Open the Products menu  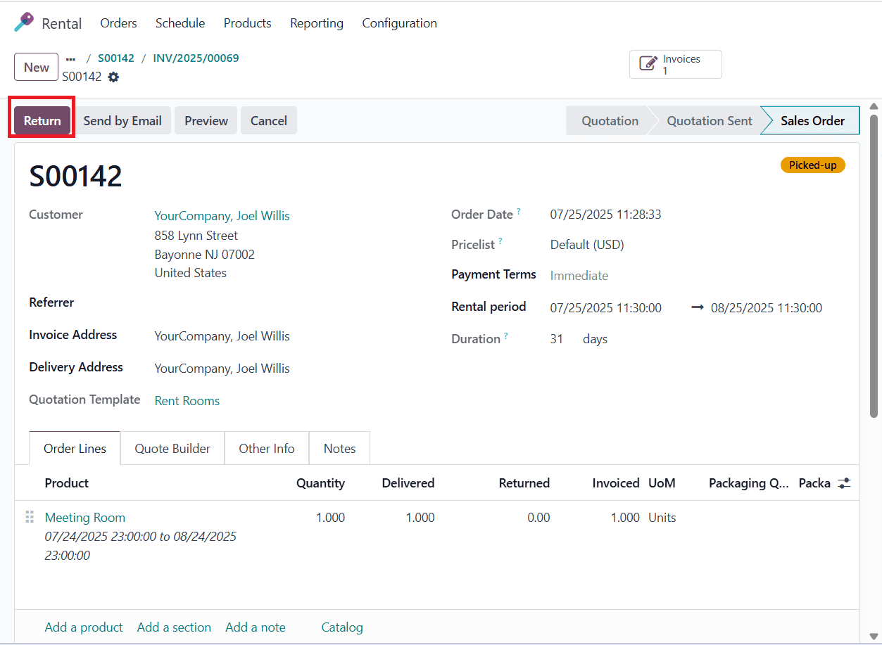tap(247, 23)
